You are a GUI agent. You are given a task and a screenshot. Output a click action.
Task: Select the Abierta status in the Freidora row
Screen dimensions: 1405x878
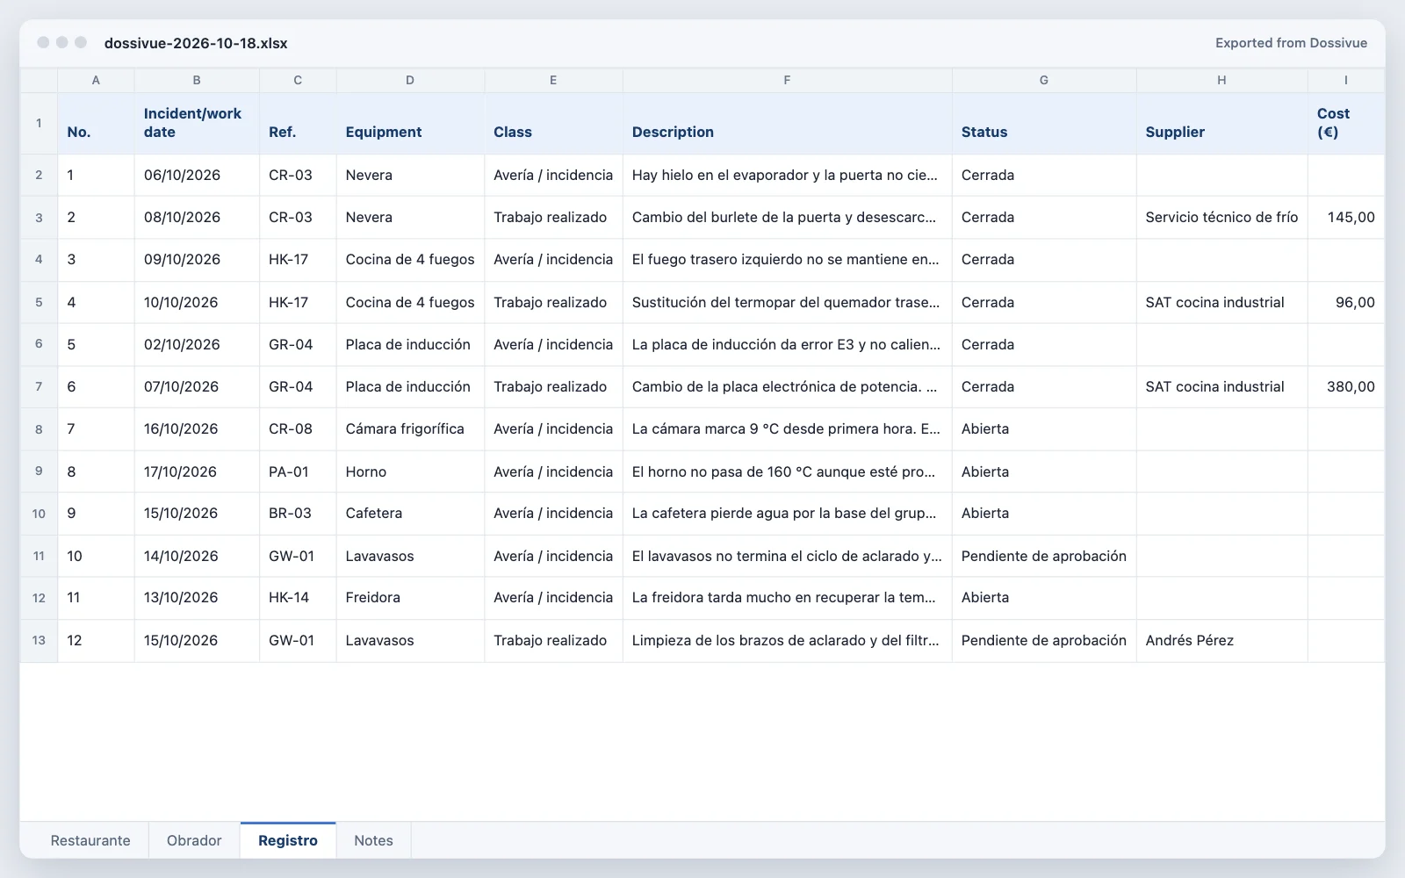tap(1044, 598)
